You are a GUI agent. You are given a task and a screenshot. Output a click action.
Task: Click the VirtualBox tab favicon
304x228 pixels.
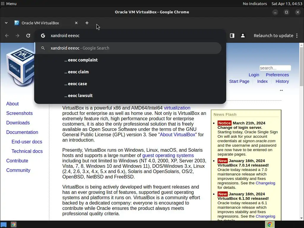(x=17, y=23)
